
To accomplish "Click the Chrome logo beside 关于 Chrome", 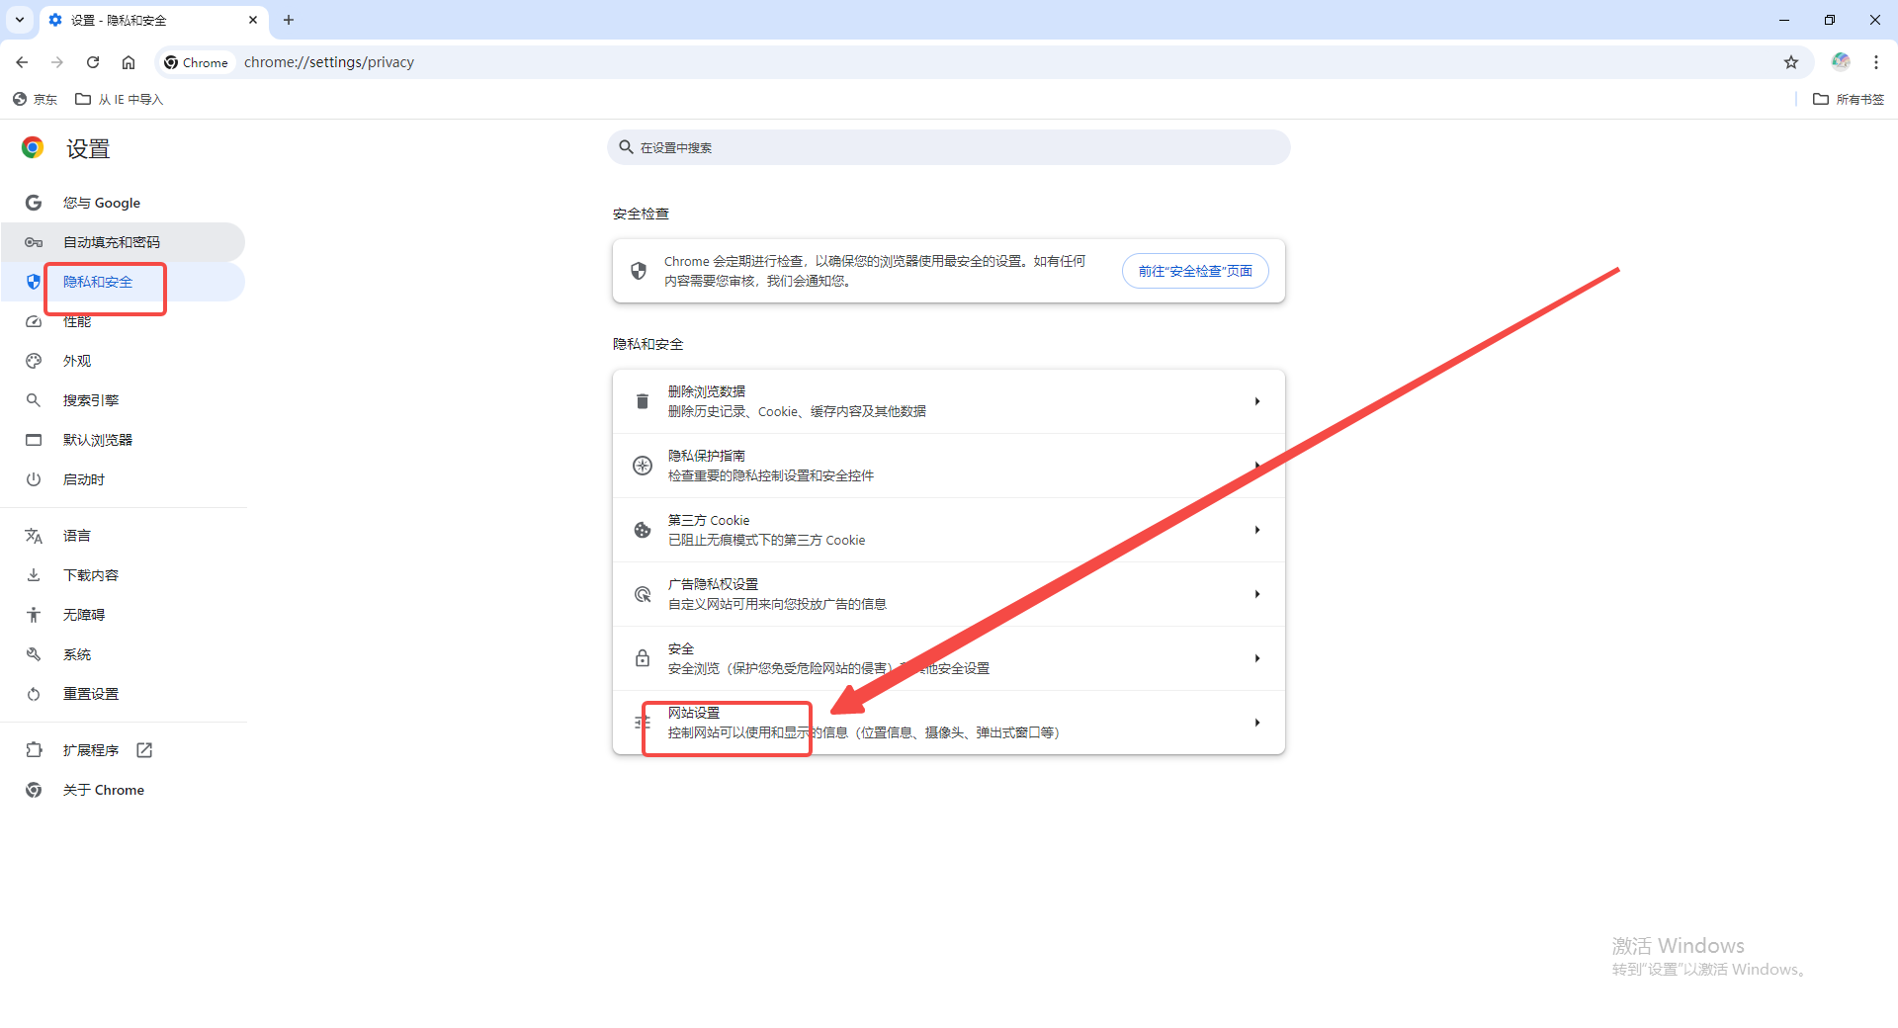I will (34, 790).
